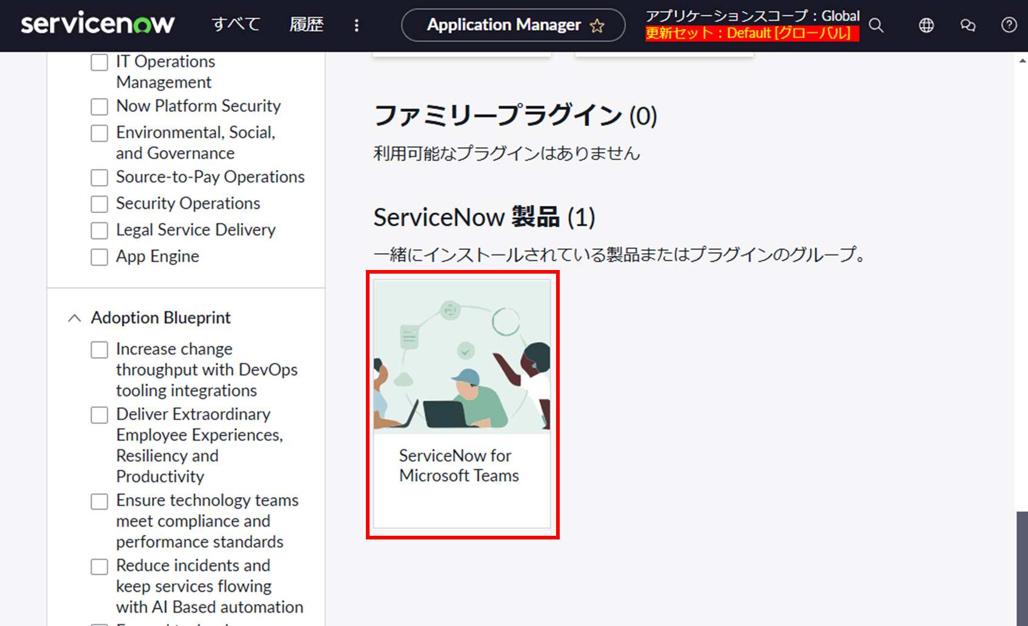
Task: Click the ServiceNow logo
Action: coord(98,24)
